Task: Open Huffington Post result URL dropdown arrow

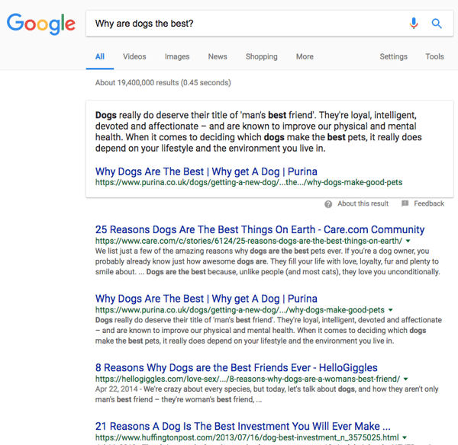Action: (x=405, y=438)
